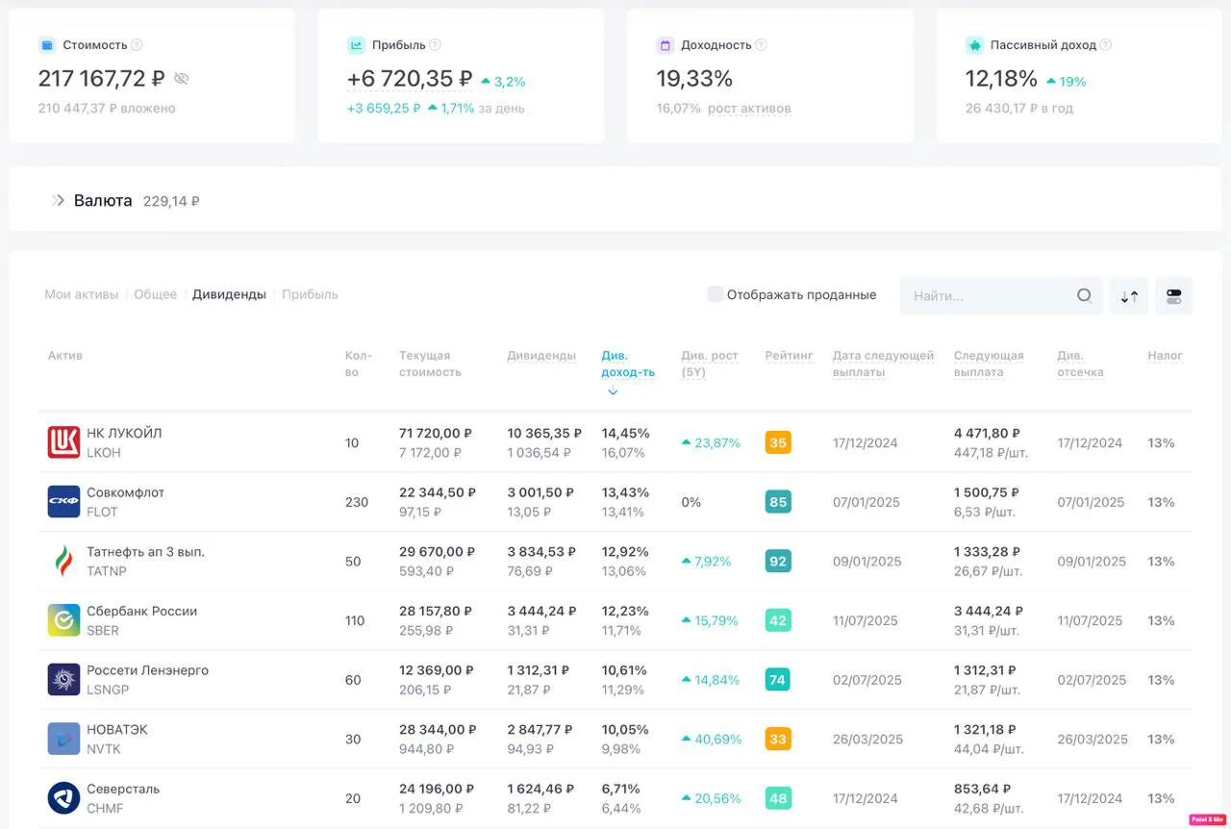Click the Див. рост (5Y) column header
1231x829 pixels.
(x=710, y=364)
